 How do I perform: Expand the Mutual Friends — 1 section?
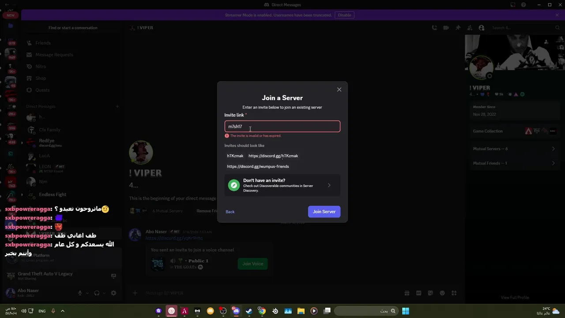(x=514, y=163)
